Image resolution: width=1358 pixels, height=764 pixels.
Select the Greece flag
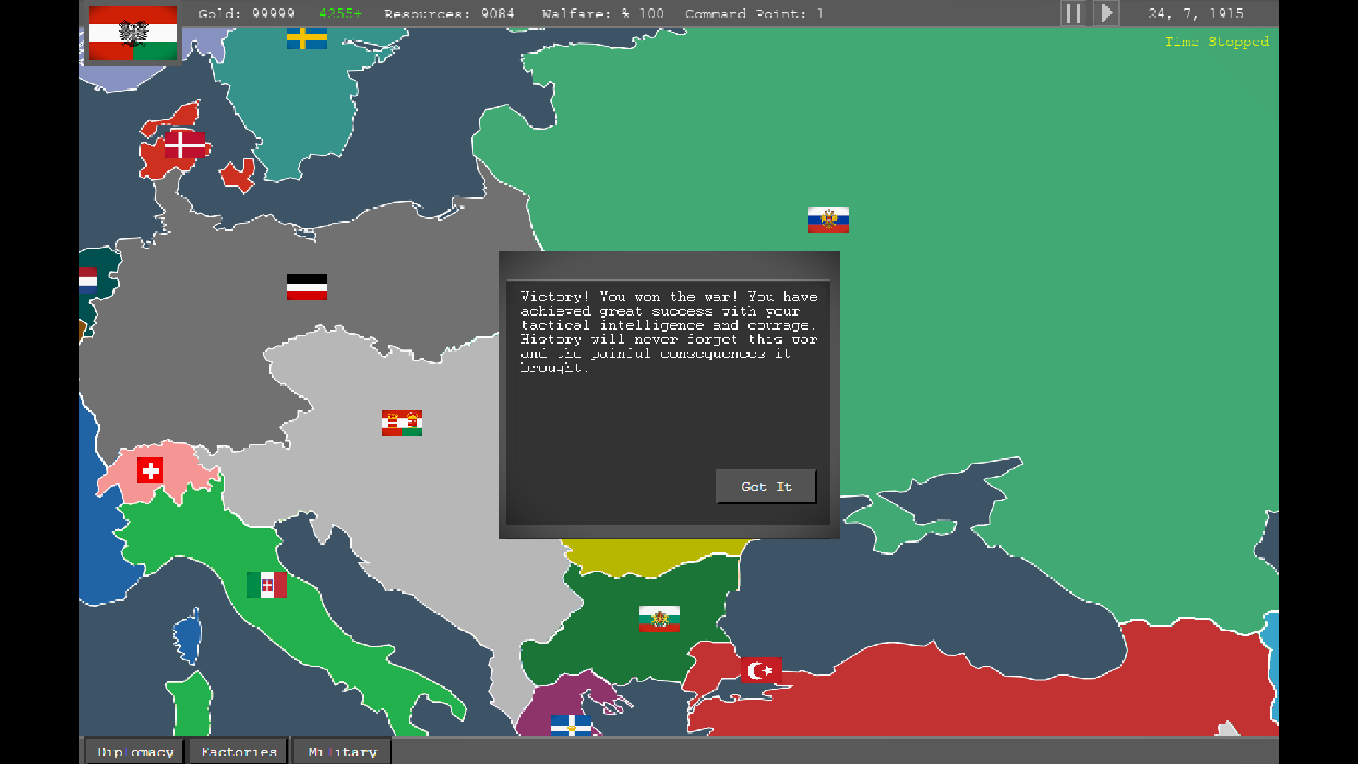coord(571,726)
